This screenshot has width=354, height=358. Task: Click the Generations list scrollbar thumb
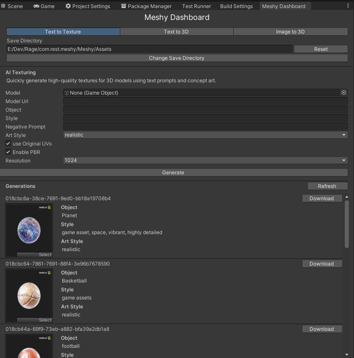coord(347,224)
